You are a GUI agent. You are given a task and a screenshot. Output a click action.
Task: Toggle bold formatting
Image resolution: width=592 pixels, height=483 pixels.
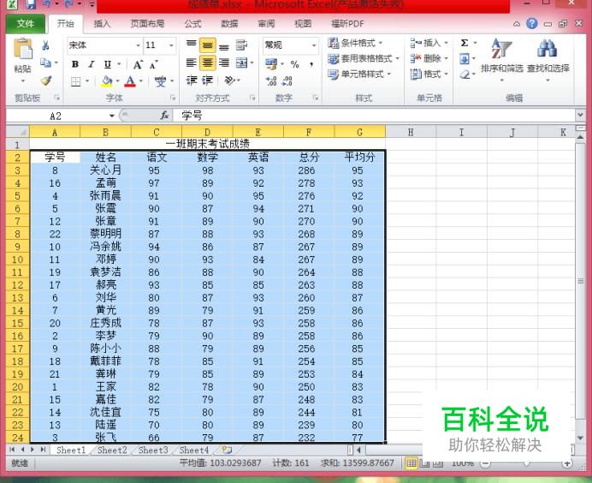click(x=75, y=64)
